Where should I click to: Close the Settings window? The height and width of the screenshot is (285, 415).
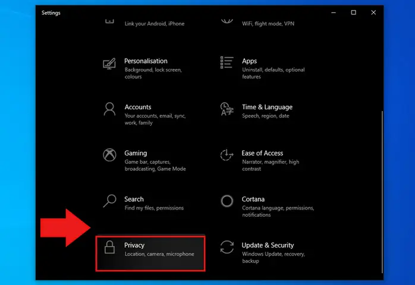(x=373, y=12)
